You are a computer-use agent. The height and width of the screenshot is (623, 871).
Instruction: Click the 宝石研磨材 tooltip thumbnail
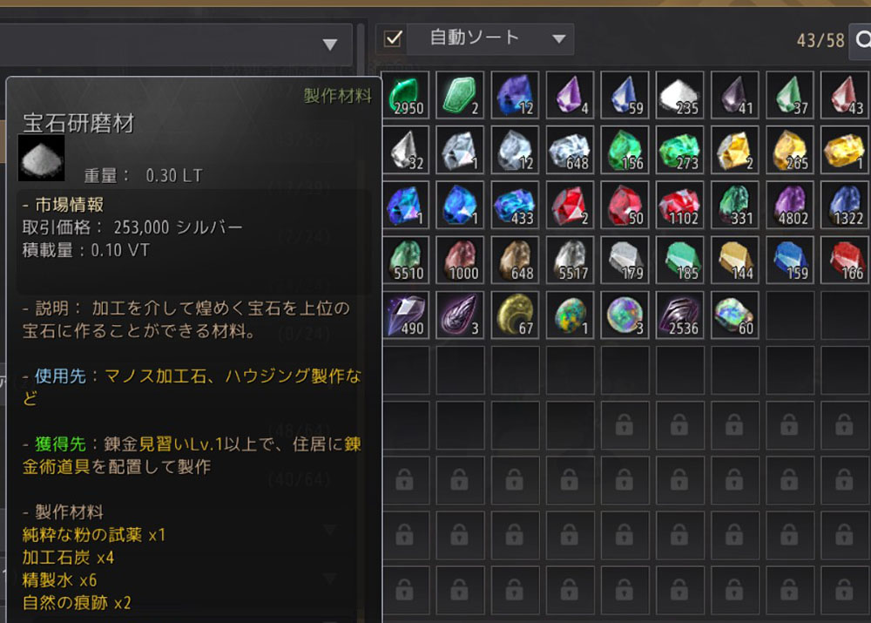[x=42, y=159]
